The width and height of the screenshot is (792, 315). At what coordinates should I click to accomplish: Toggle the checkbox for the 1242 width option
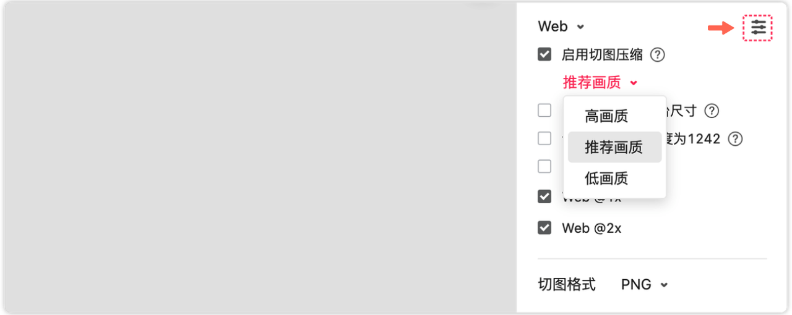click(544, 138)
